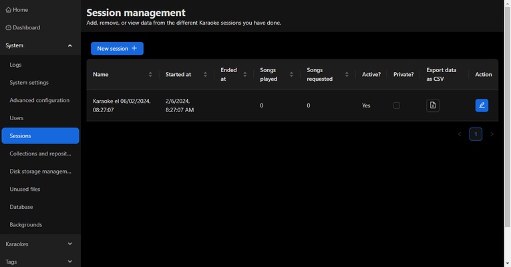This screenshot has height=267, width=511.
Task: Navigate to Users page
Action: 17,118
